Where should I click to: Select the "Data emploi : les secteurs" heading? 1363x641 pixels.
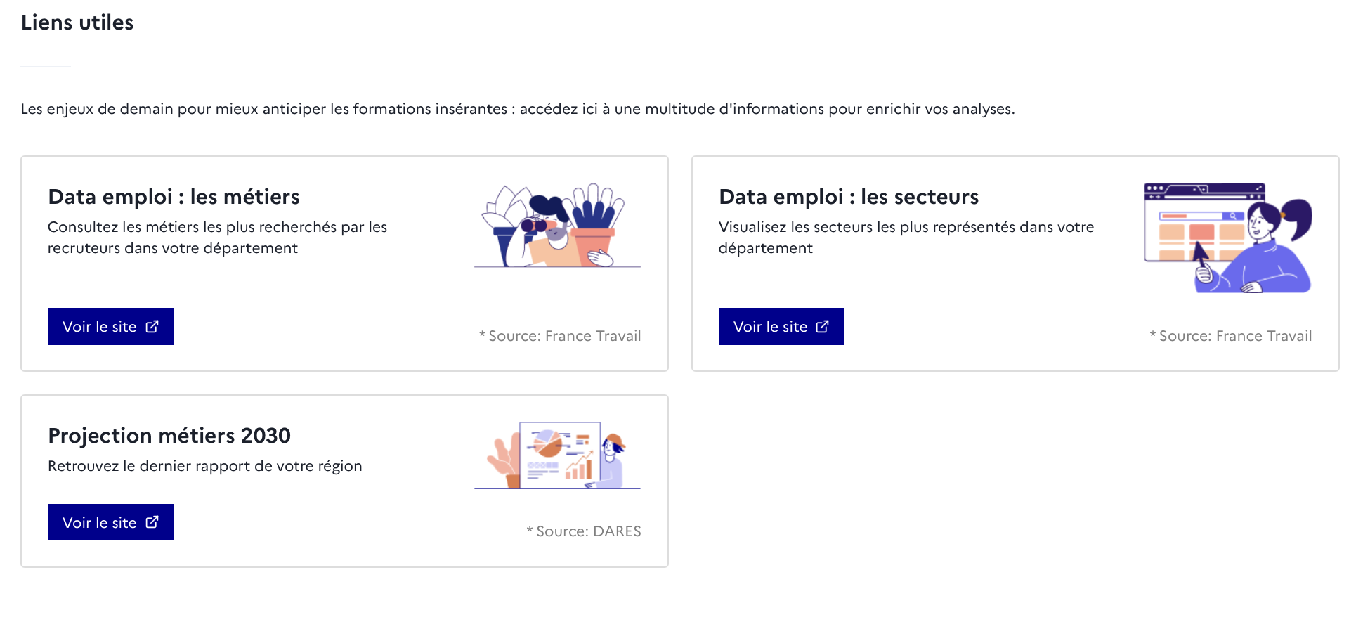click(849, 197)
